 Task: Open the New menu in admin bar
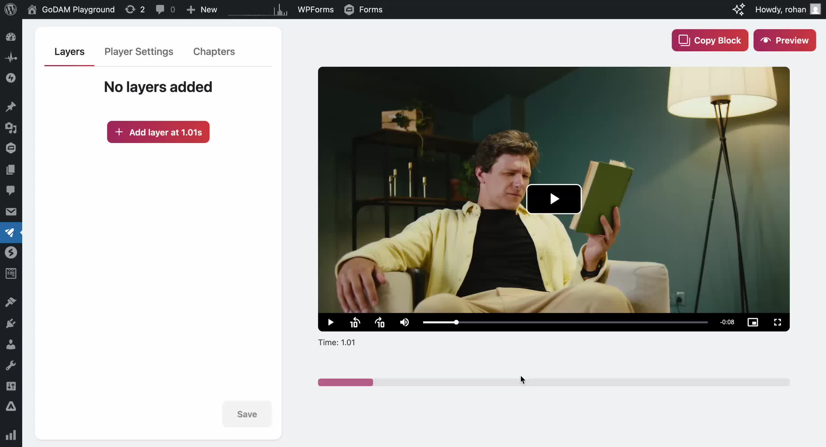[202, 9]
